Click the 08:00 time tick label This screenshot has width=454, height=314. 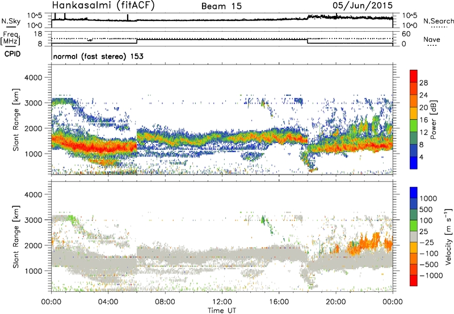point(165,302)
